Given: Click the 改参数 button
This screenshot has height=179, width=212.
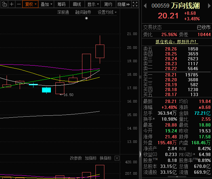Looking at the screenshot, I should click(76, 158).
